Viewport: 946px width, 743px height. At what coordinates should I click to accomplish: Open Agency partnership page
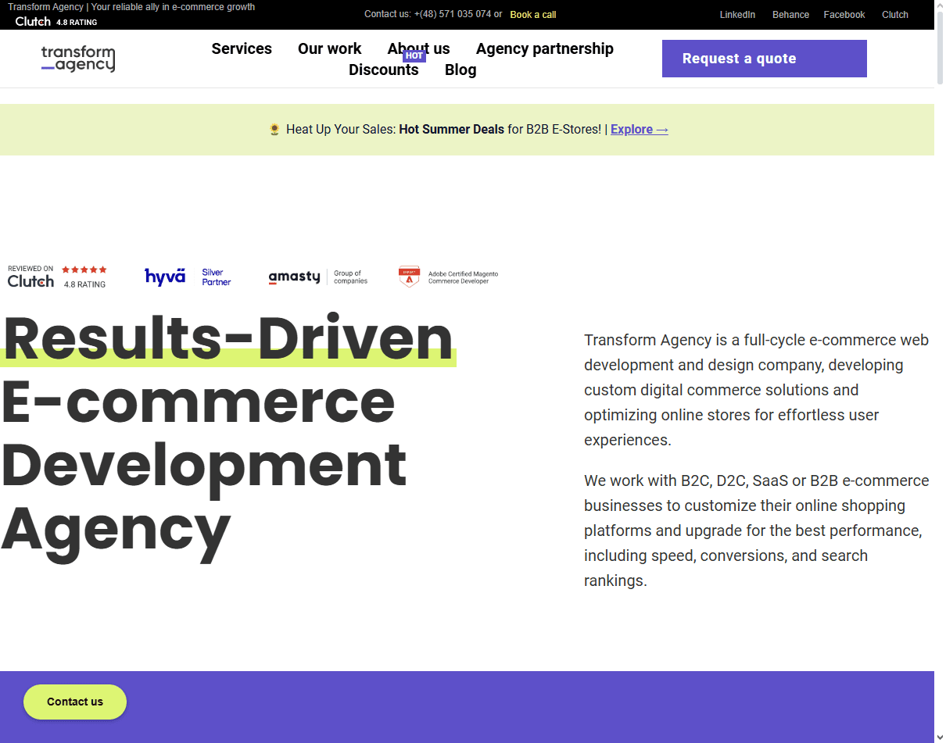click(545, 48)
